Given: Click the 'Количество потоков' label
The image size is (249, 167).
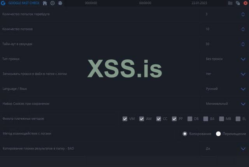Looking at the screenshot, I should tap(18, 29).
